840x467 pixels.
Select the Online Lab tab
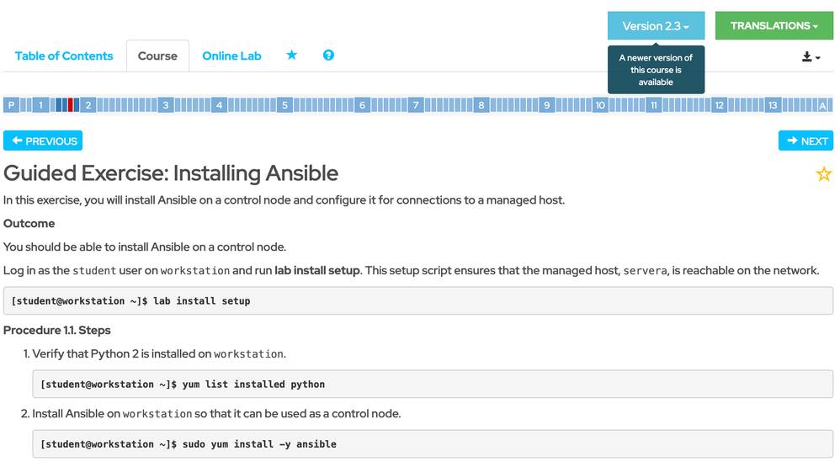[231, 56]
